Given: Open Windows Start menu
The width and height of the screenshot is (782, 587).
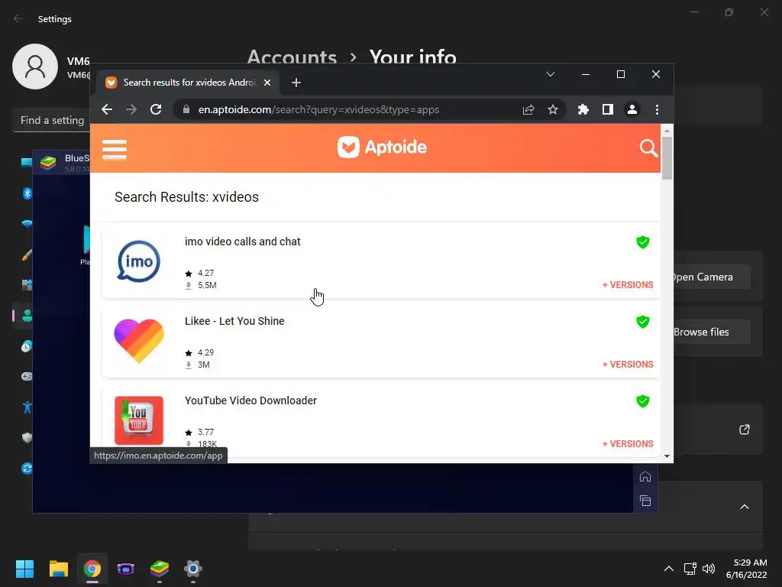Looking at the screenshot, I should coord(24,569).
